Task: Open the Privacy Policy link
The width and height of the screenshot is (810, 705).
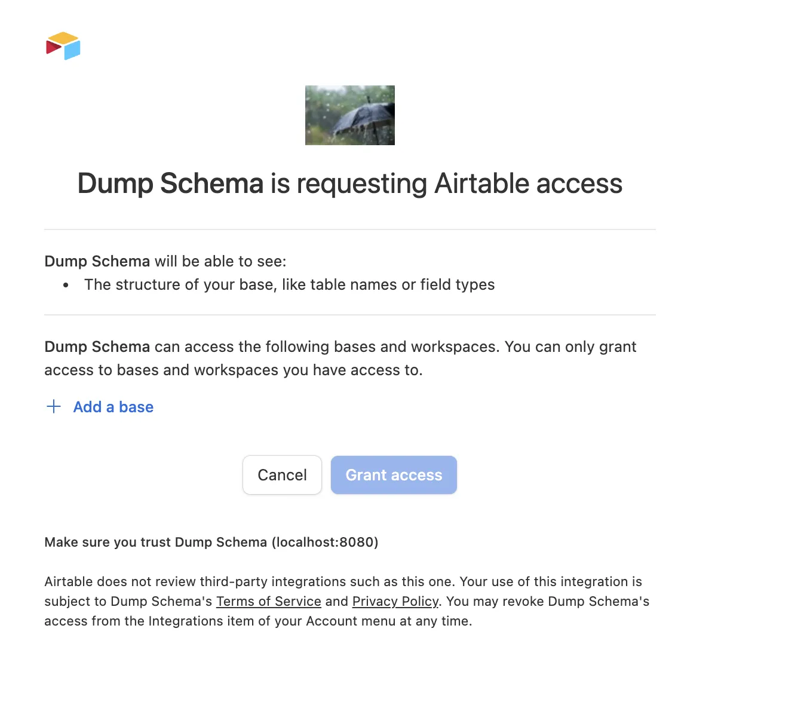Action: point(395,601)
